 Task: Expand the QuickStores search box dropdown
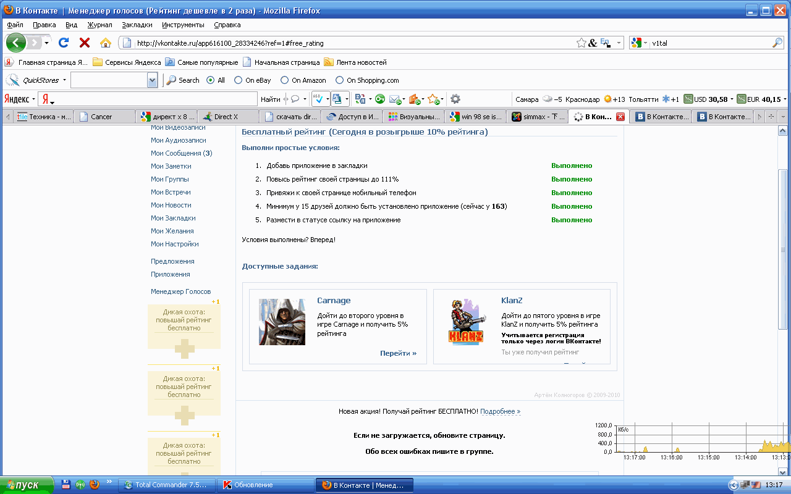pyautogui.click(x=152, y=80)
